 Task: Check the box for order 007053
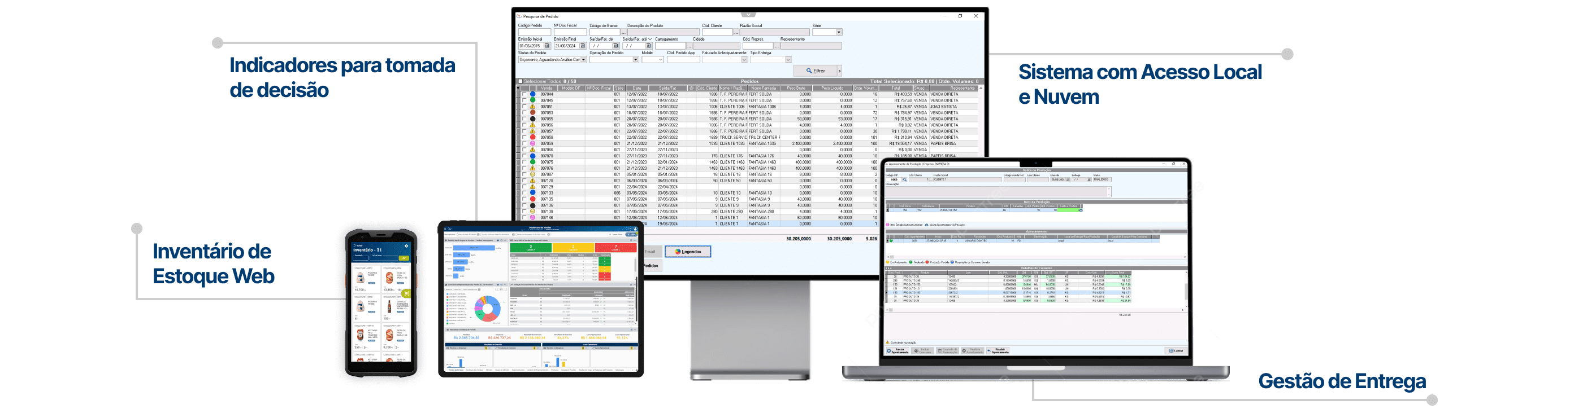tap(525, 112)
